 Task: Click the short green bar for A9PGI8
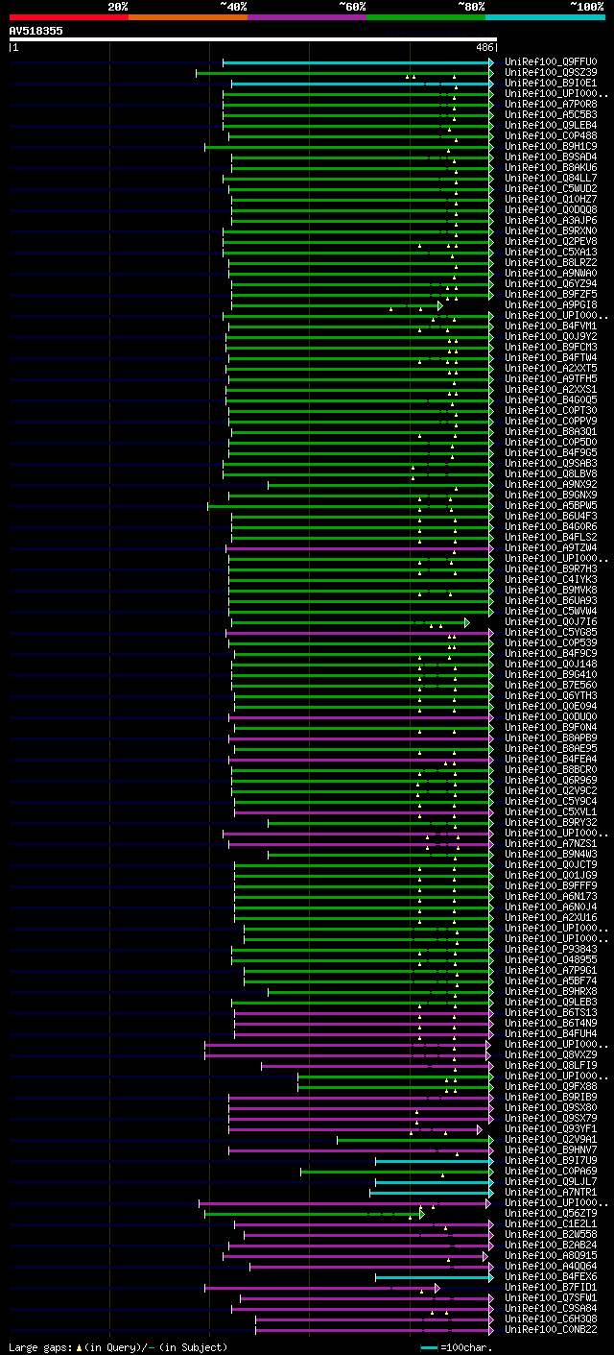point(337,305)
